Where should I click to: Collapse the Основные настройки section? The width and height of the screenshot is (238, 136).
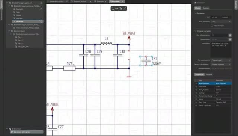(195, 31)
